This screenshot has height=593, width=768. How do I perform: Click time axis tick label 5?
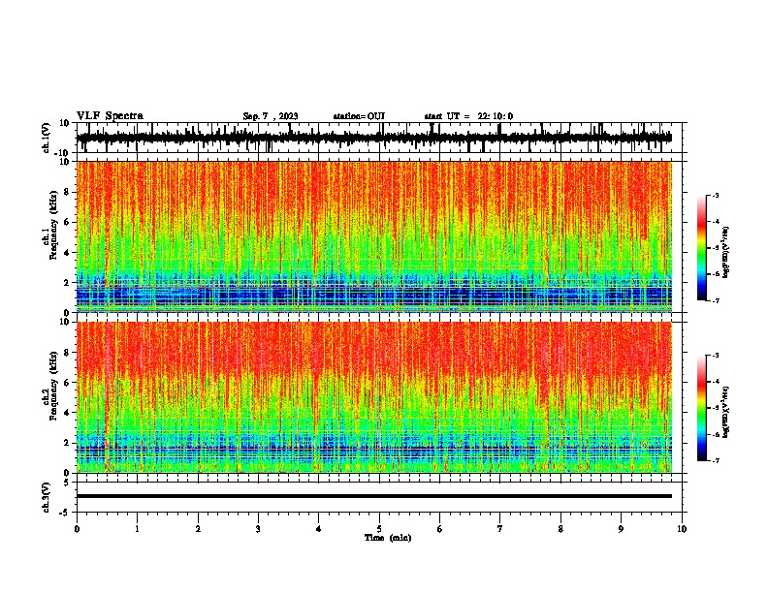[x=379, y=529]
